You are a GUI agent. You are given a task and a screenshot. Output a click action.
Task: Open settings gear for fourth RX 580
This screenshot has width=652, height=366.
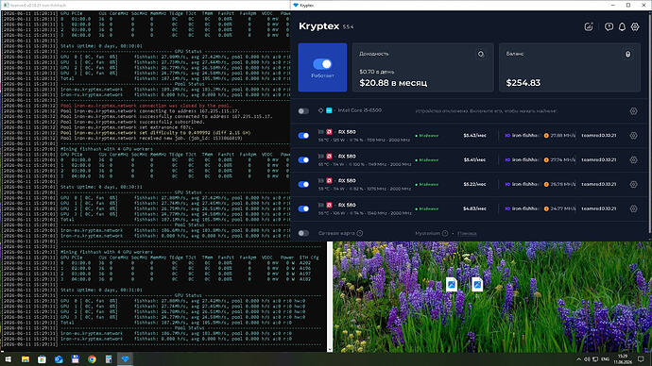coord(633,208)
